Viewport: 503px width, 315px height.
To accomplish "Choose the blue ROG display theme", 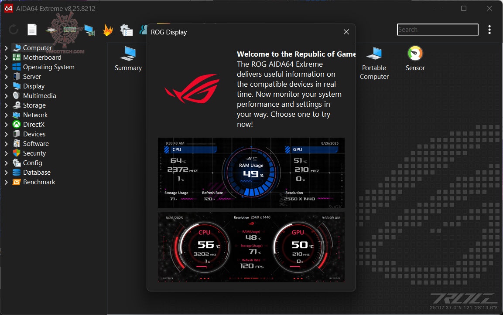I will [251, 173].
